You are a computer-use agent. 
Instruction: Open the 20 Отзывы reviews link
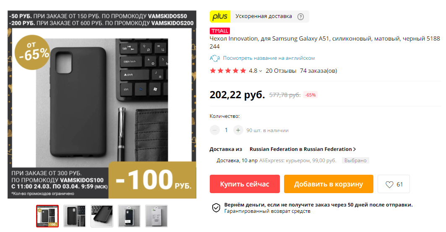(281, 71)
